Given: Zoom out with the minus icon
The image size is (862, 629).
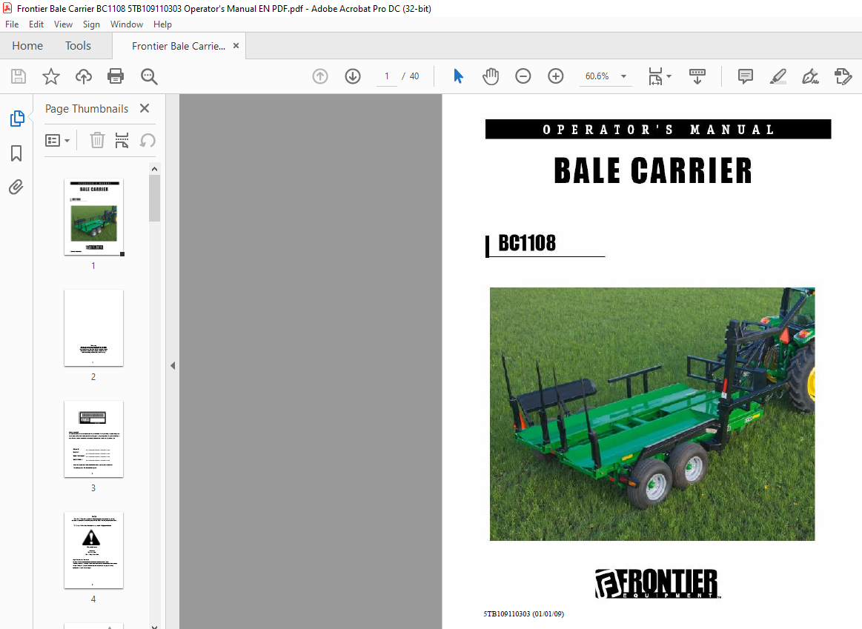Looking at the screenshot, I should point(523,76).
